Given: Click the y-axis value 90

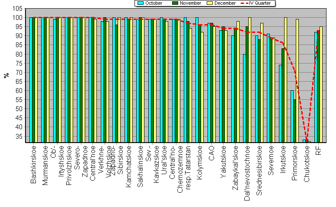Looking at the screenshot, I should (x=19, y=36).
